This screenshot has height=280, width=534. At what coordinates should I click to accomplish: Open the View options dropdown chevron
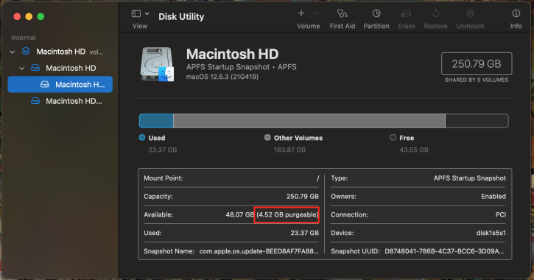pos(147,13)
